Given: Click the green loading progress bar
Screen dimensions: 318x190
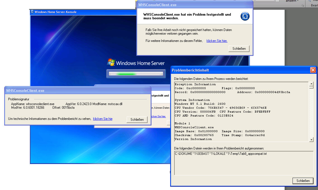Looking at the screenshot, I should [x=136, y=73].
